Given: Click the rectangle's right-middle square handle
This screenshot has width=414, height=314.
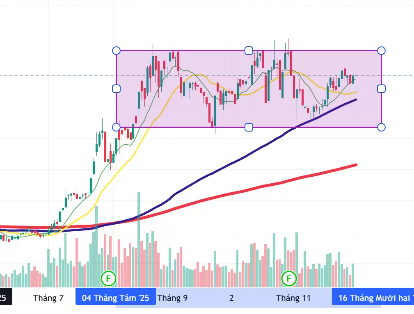Looking at the screenshot, I should point(381,89).
